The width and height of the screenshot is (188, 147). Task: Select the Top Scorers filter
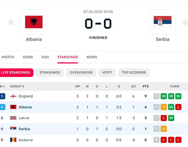134,73
